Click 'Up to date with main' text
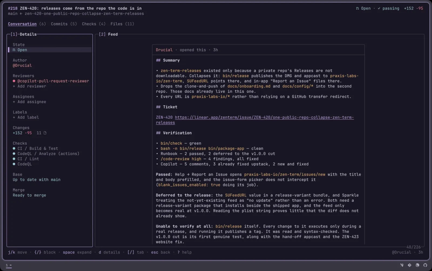432x271 pixels. click(36, 179)
